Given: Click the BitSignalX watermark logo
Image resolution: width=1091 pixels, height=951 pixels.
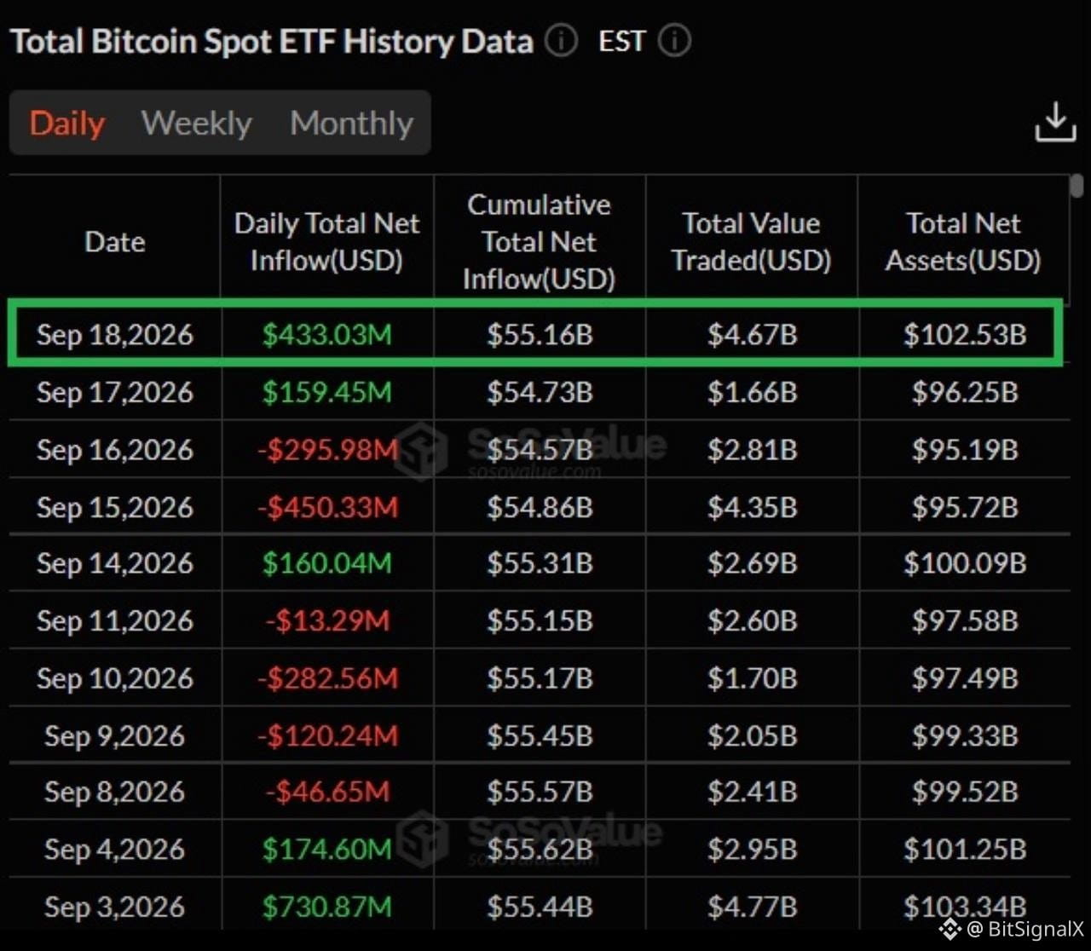Looking at the screenshot, I should coord(950,929).
